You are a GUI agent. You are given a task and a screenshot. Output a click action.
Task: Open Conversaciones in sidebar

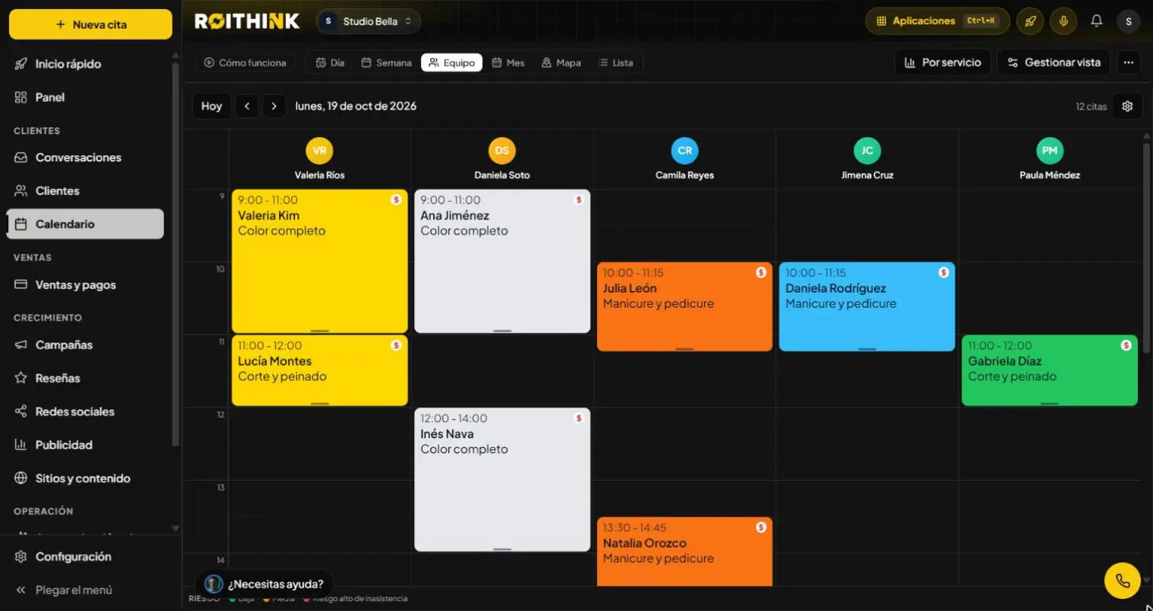[85, 158]
